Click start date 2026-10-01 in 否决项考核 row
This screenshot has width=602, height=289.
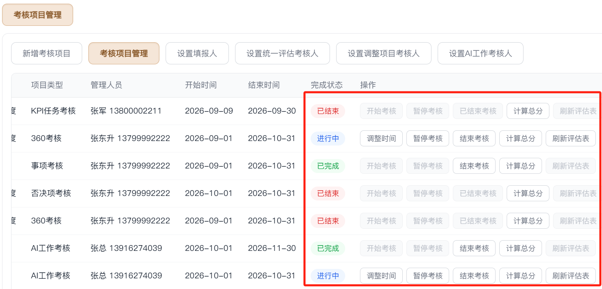(x=209, y=193)
